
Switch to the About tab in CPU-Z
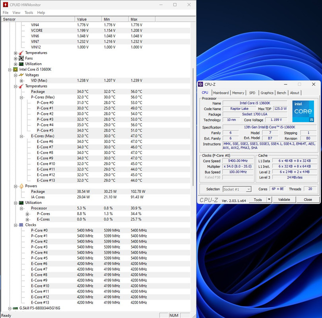click(x=295, y=93)
